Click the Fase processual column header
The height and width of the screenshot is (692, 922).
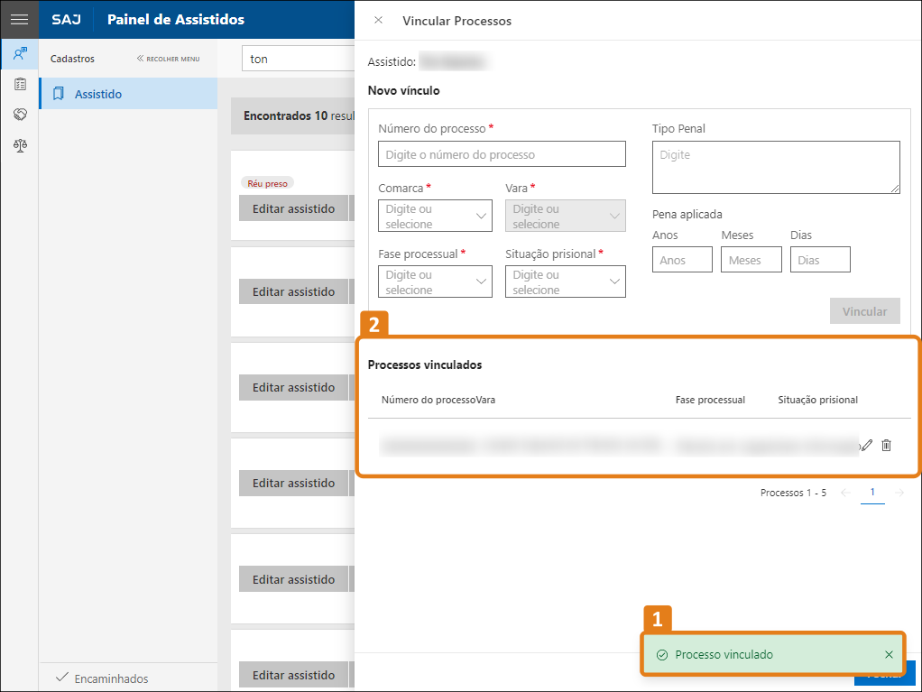click(710, 400)
